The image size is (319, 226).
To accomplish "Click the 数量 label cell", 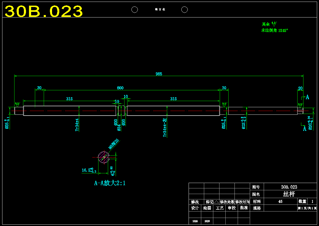I will click(x=302, y=202).
